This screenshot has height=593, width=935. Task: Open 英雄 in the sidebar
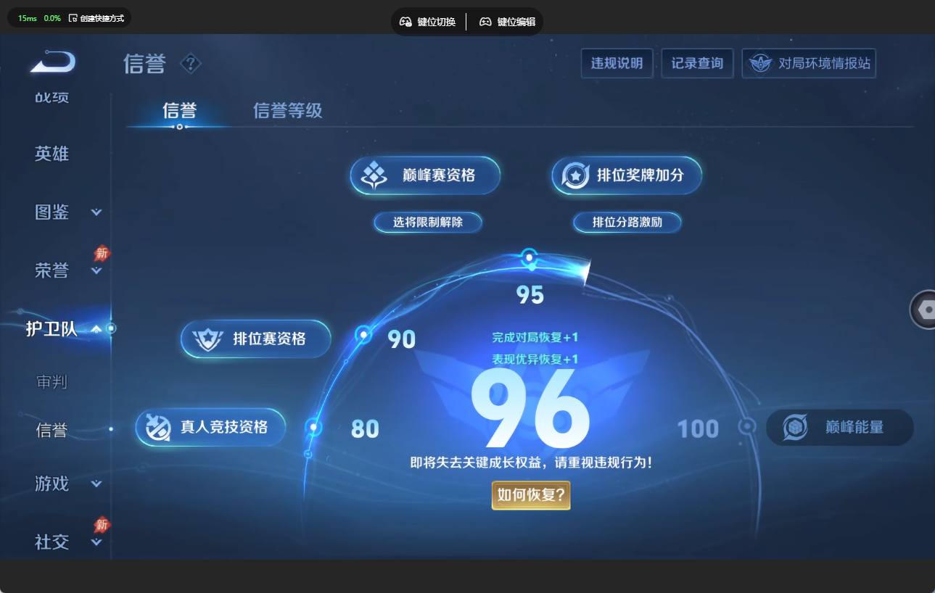pyautogui.click(x=52, y=154)
